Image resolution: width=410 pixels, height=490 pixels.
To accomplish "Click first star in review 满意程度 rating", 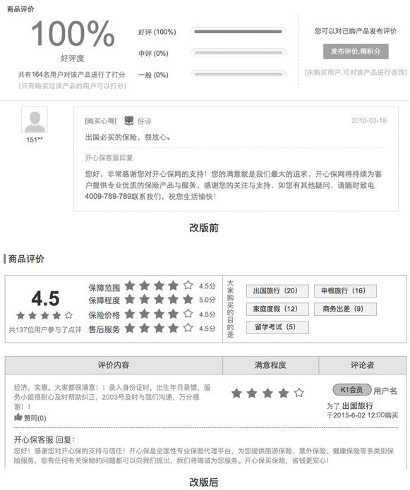I will [236, 393].
